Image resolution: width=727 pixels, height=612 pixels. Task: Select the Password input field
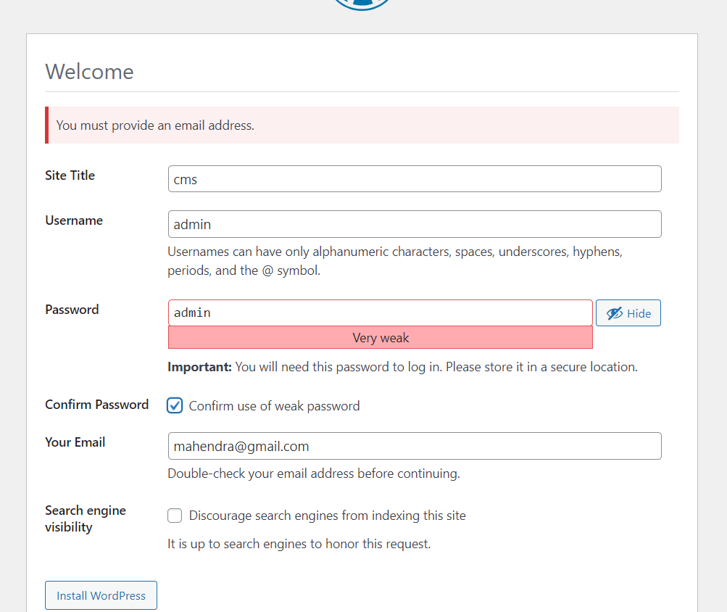[380, 313]
